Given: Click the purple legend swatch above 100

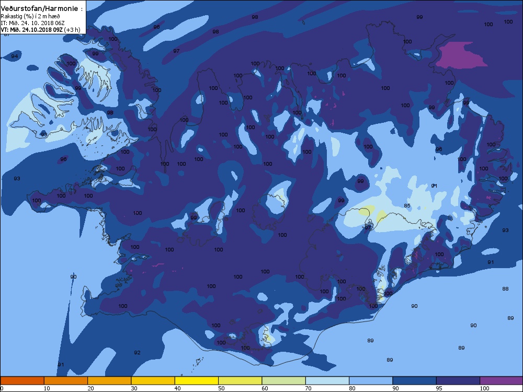Looking at the screenshot, I should pyautogui.click(x=502, y=381).
